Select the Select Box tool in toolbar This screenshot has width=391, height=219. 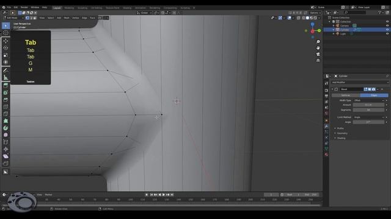pos(5,26)
